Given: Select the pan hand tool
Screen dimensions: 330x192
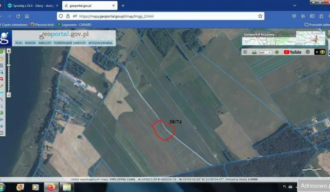Looking at the screenshot, I should (1, 59).
